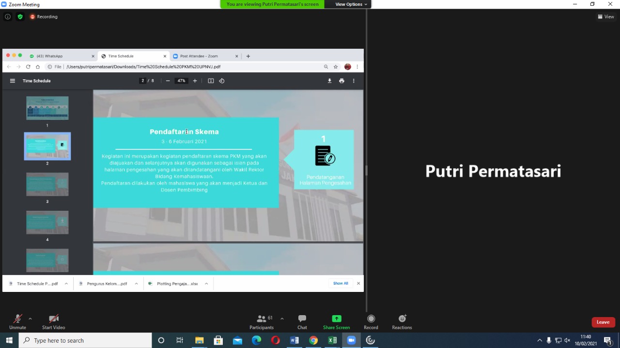Image resolution: width=620 pixels, height=348 pixels.
Task: Unmute the microphone
Action: pos(17,321)
